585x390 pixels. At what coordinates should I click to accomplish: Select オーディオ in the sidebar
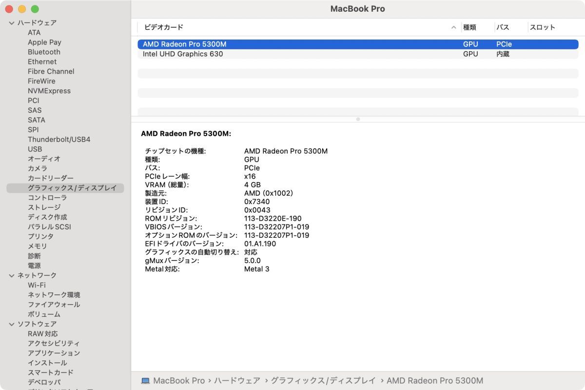[44, 159]
